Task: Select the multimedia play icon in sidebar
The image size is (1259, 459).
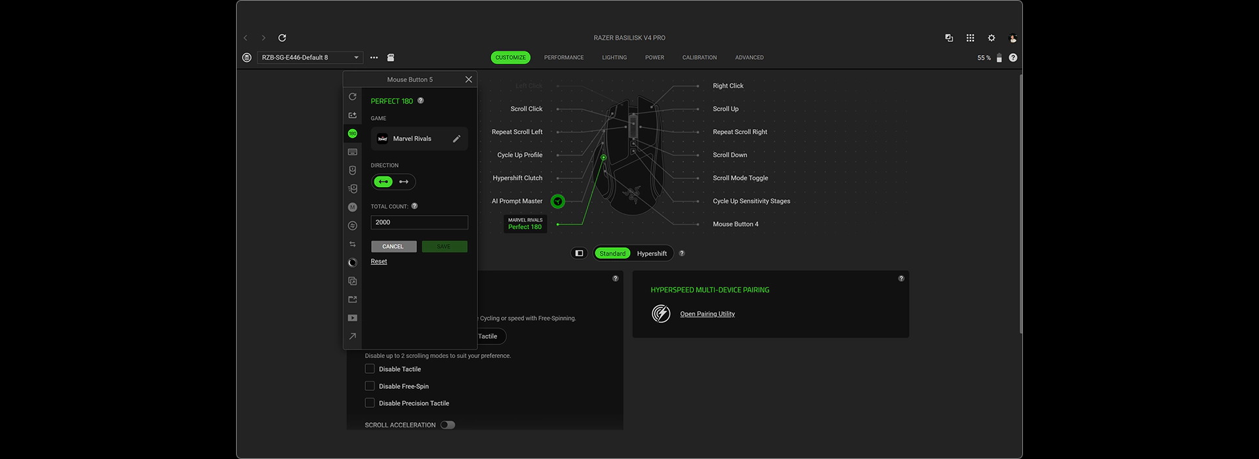Action: coord(352,318)
